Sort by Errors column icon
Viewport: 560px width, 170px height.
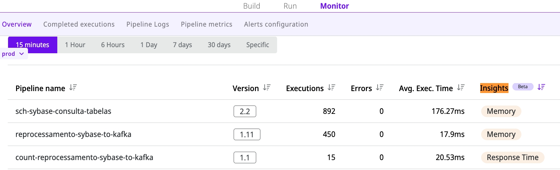pyautogui.click(x=380, y=88)
